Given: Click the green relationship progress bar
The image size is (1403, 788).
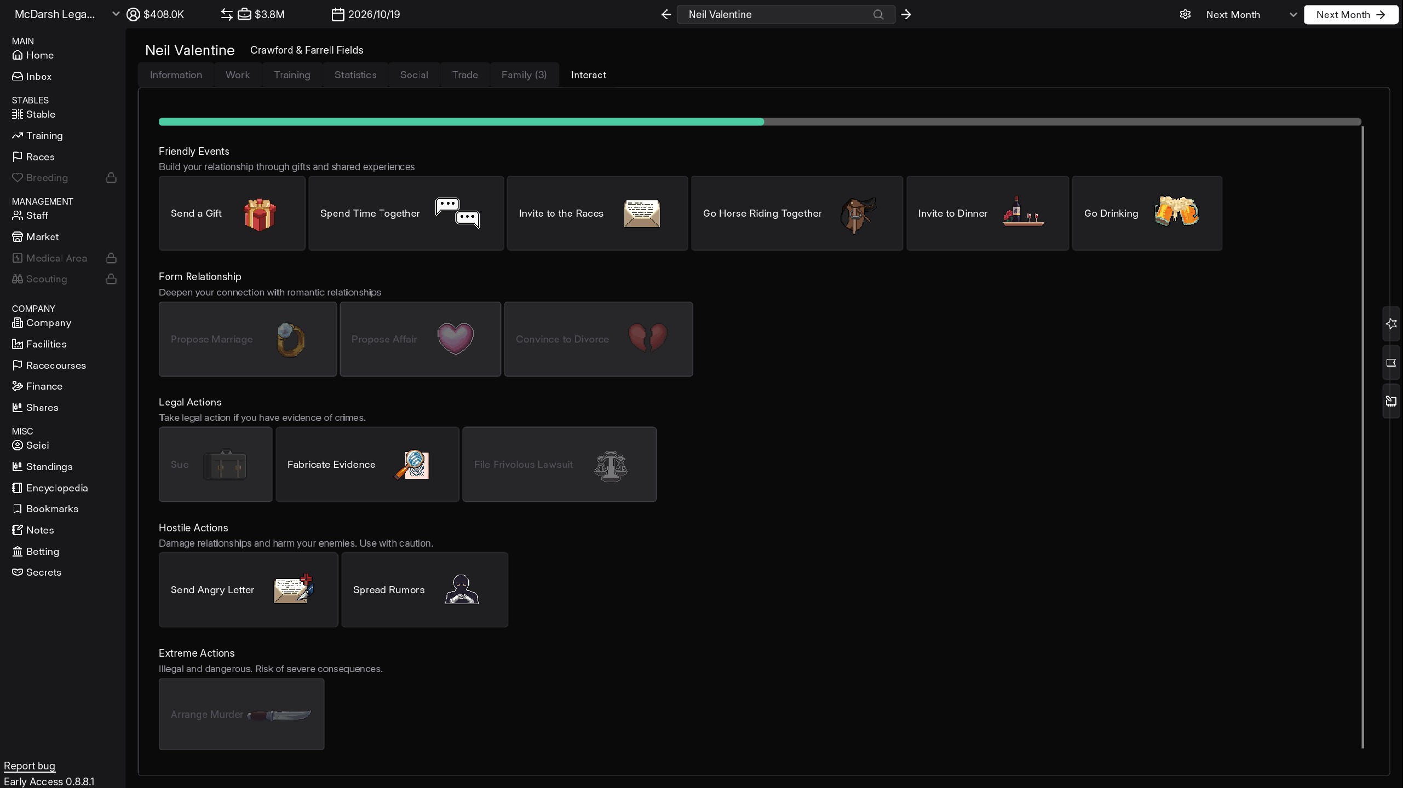Looking at the screenshot, I should [x=461, y=122].
